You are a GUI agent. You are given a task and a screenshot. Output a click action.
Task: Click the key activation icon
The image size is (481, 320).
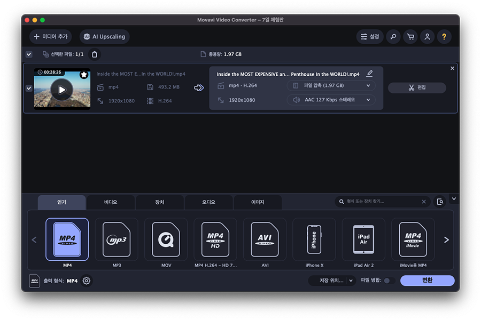point(393,37)
